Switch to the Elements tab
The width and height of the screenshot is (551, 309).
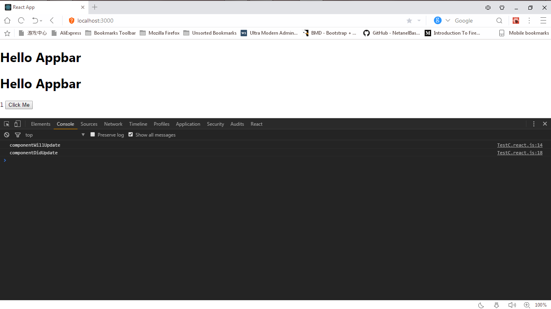coord(41,124)
